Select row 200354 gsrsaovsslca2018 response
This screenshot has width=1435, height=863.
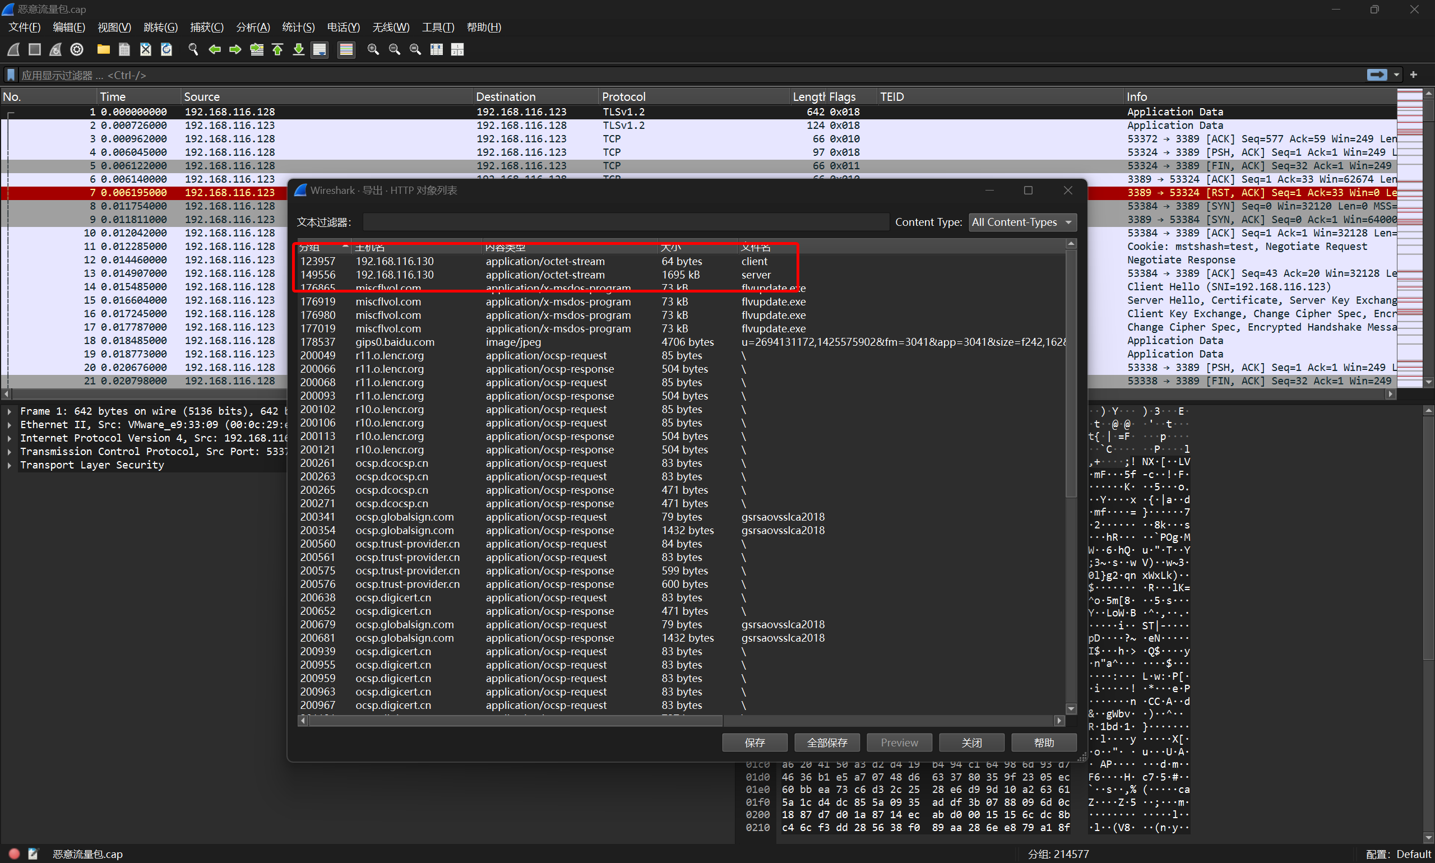681,530
